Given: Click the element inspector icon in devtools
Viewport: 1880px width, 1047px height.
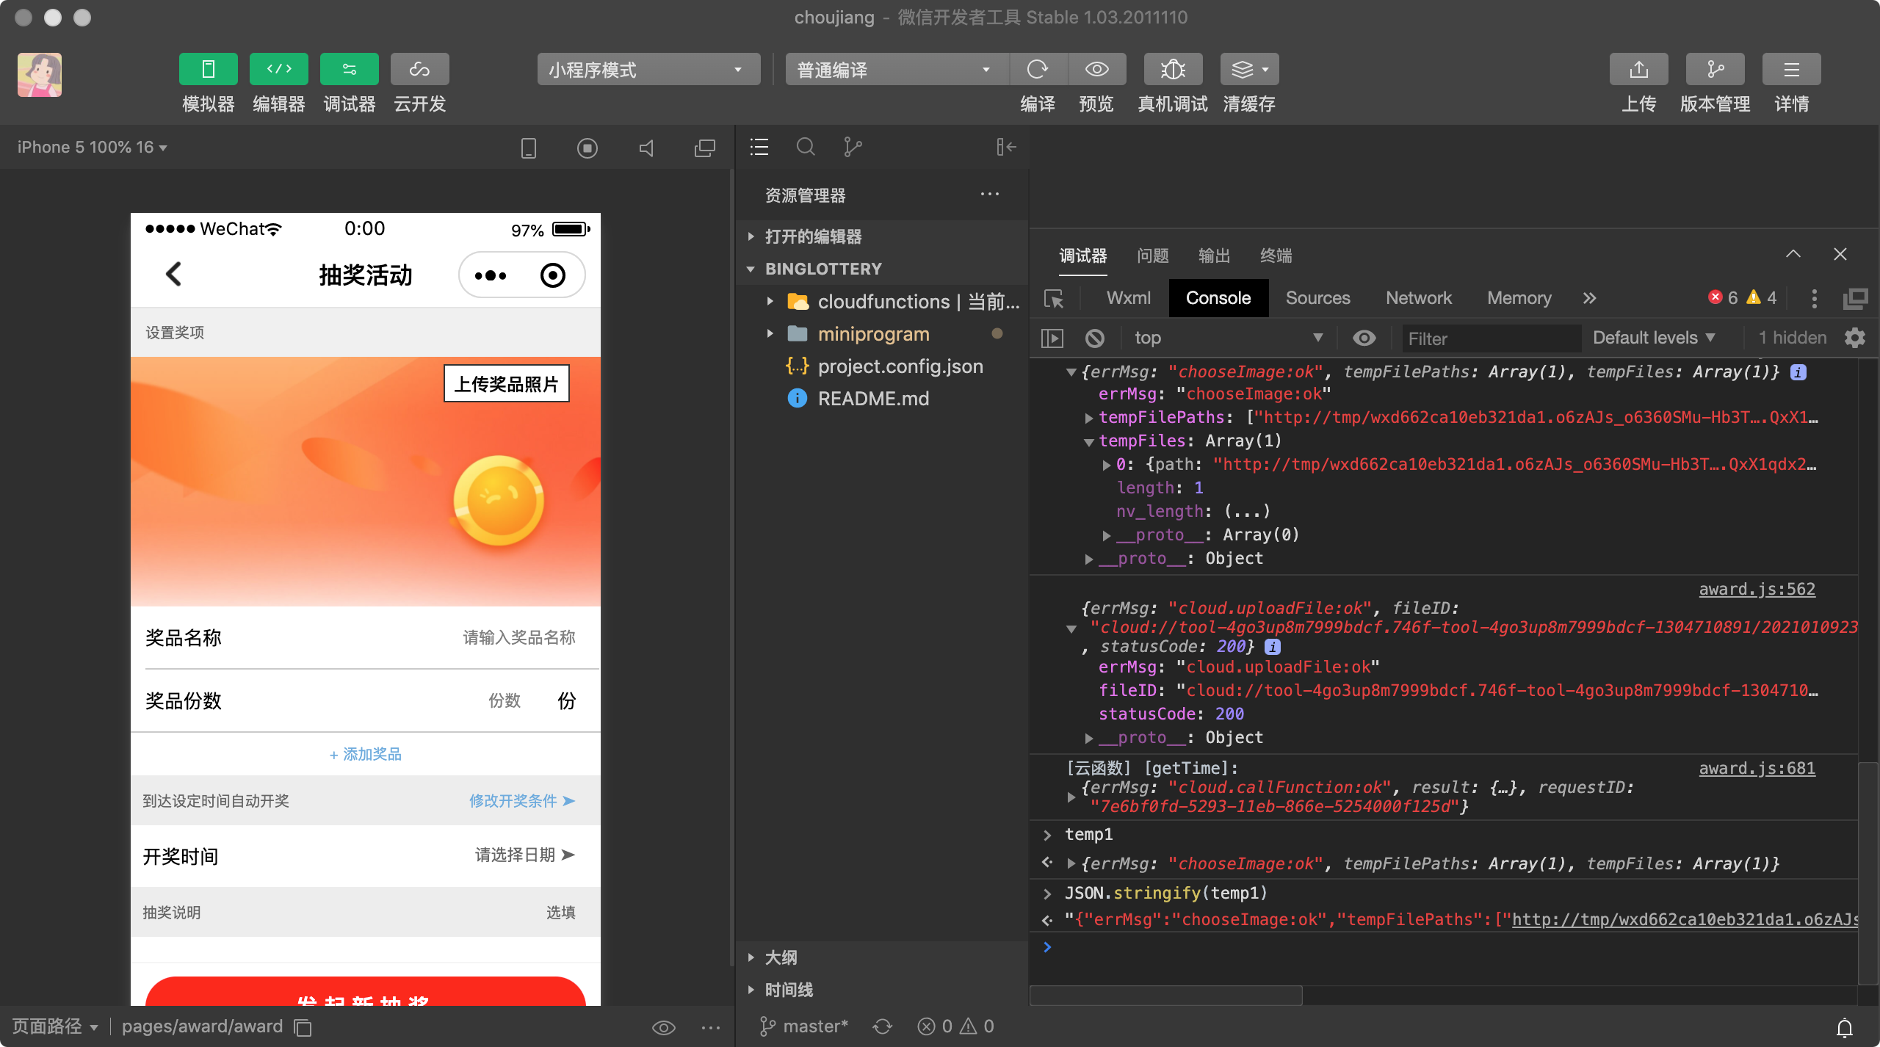Looking at the screenshot, I should point(1054,299).
